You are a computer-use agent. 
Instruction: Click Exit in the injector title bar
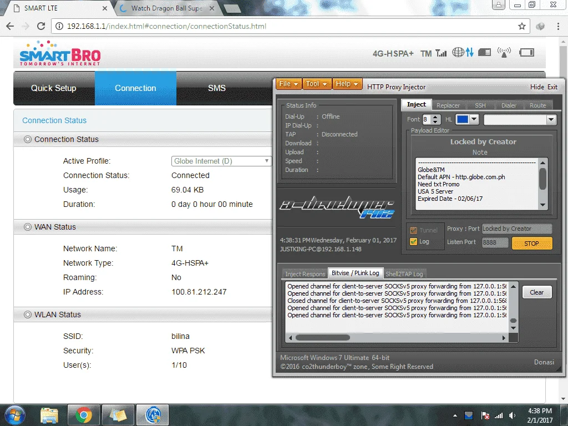552,87
